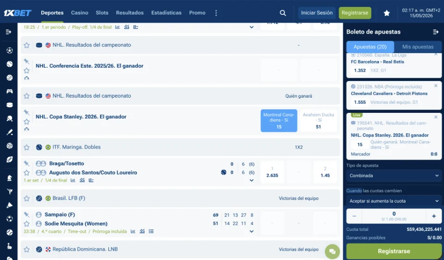
Task: Pin the Braga/Tosetto match
Action: pos(27,163)
